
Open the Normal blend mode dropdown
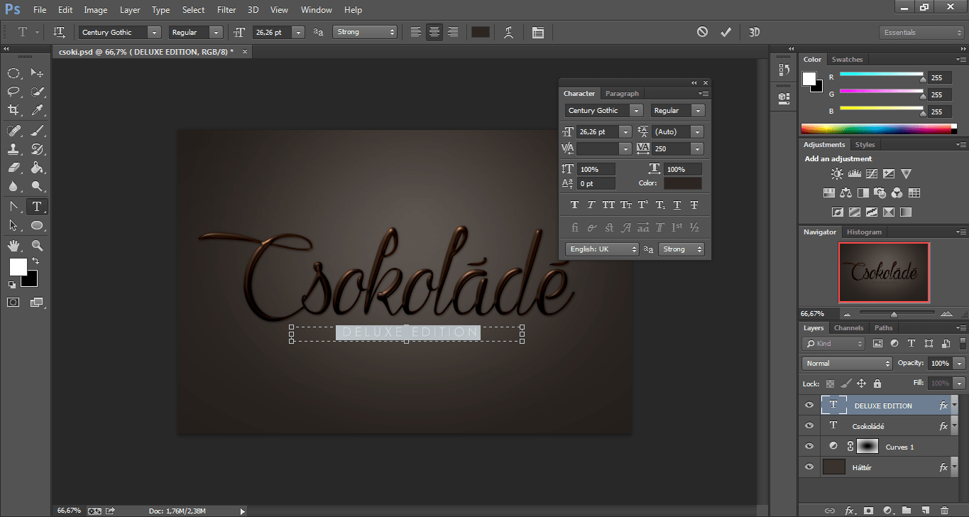(x=847, y=364)
